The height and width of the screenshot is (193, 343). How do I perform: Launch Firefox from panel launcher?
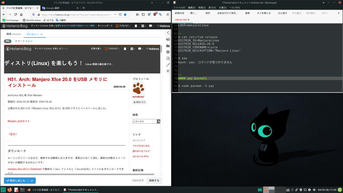click(x=10, y=190)
